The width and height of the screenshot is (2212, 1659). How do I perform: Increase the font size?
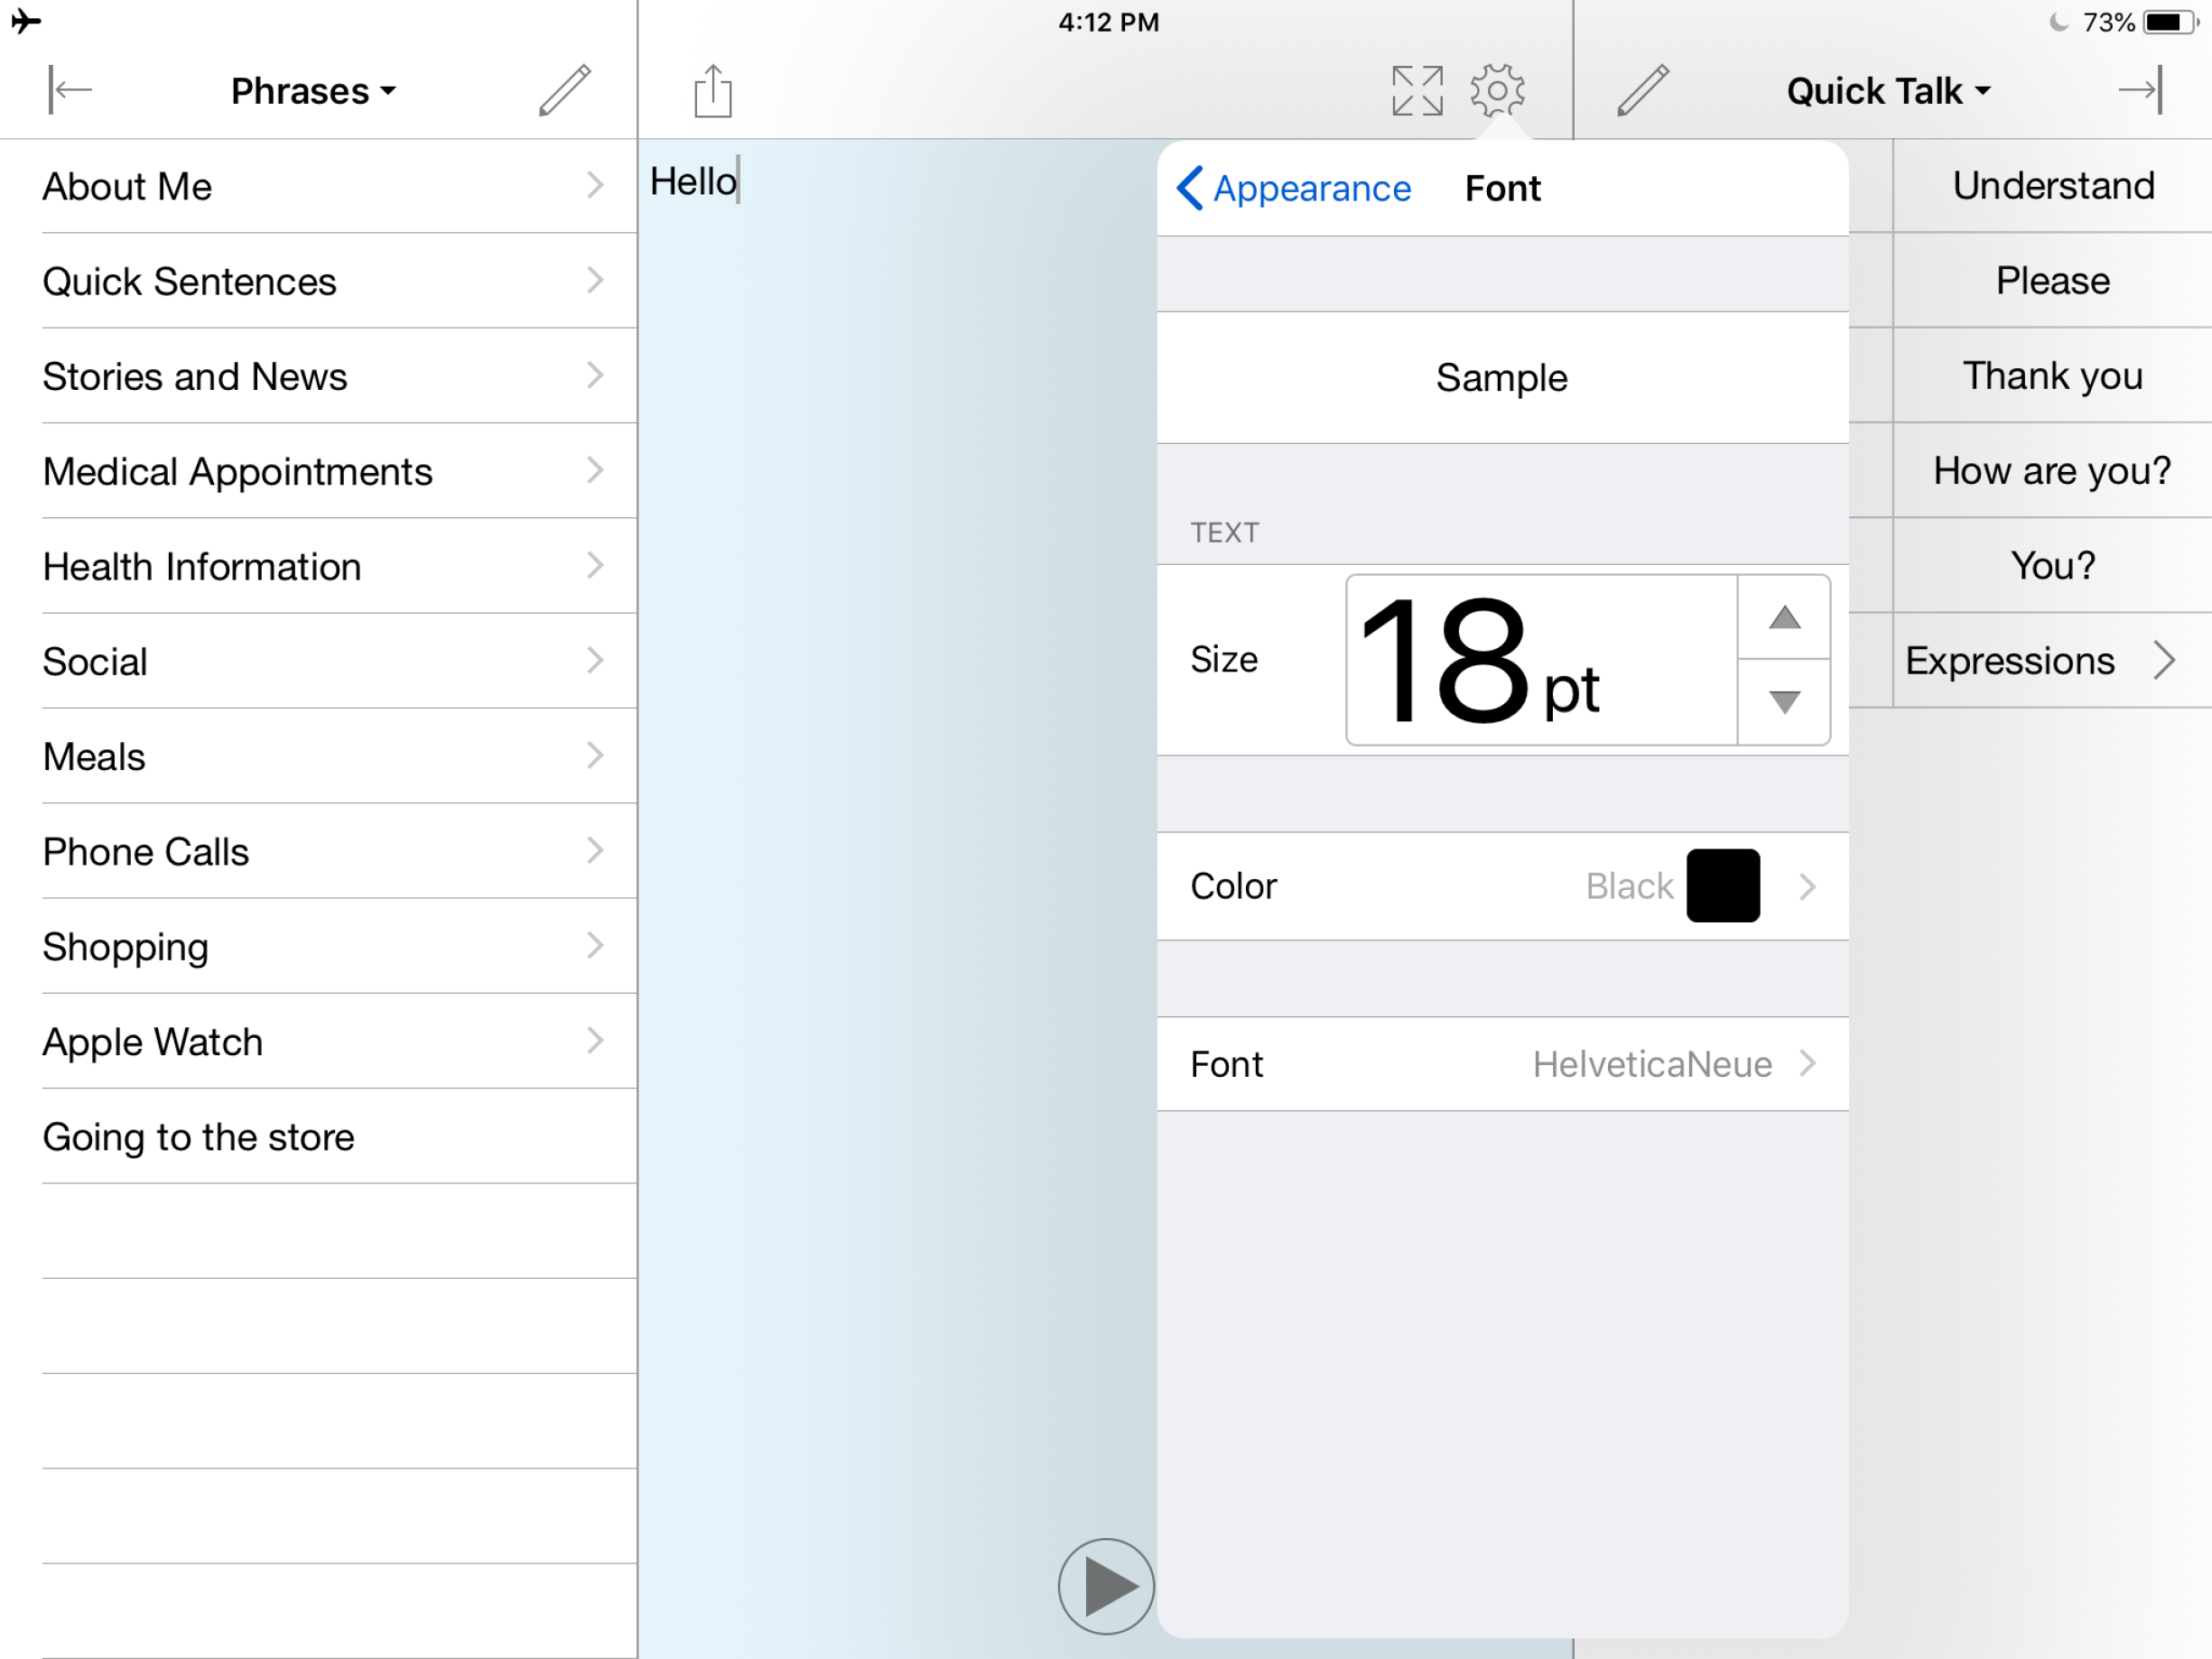click(x=1784, y=619)
